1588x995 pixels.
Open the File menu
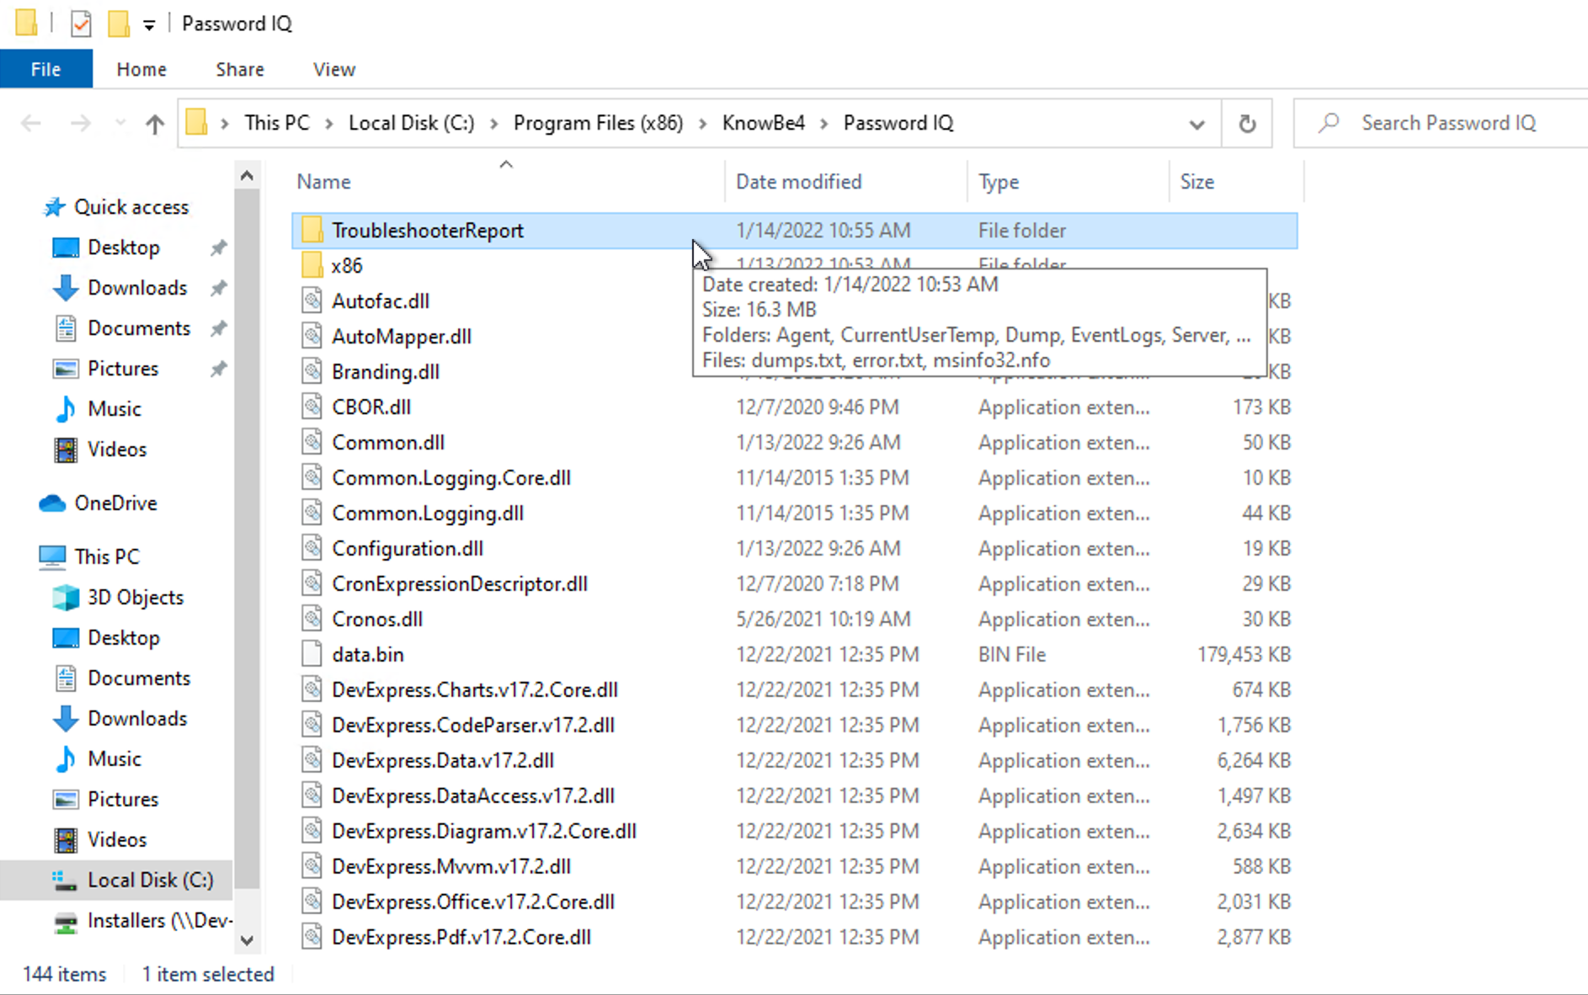pyautogui.click(x=45, y=68)
